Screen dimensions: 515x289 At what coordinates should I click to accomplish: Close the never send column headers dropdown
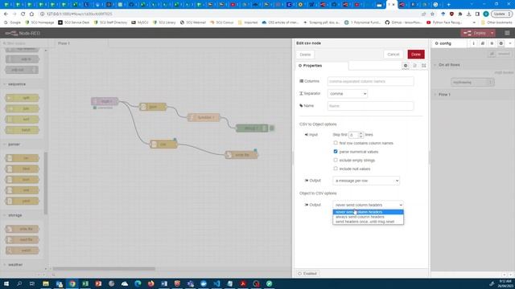[x=368, y=205]
